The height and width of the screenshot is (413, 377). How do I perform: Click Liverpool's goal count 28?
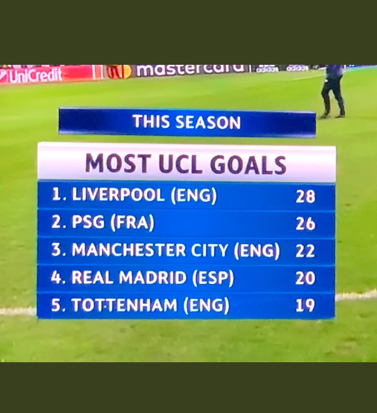point(305,196)
